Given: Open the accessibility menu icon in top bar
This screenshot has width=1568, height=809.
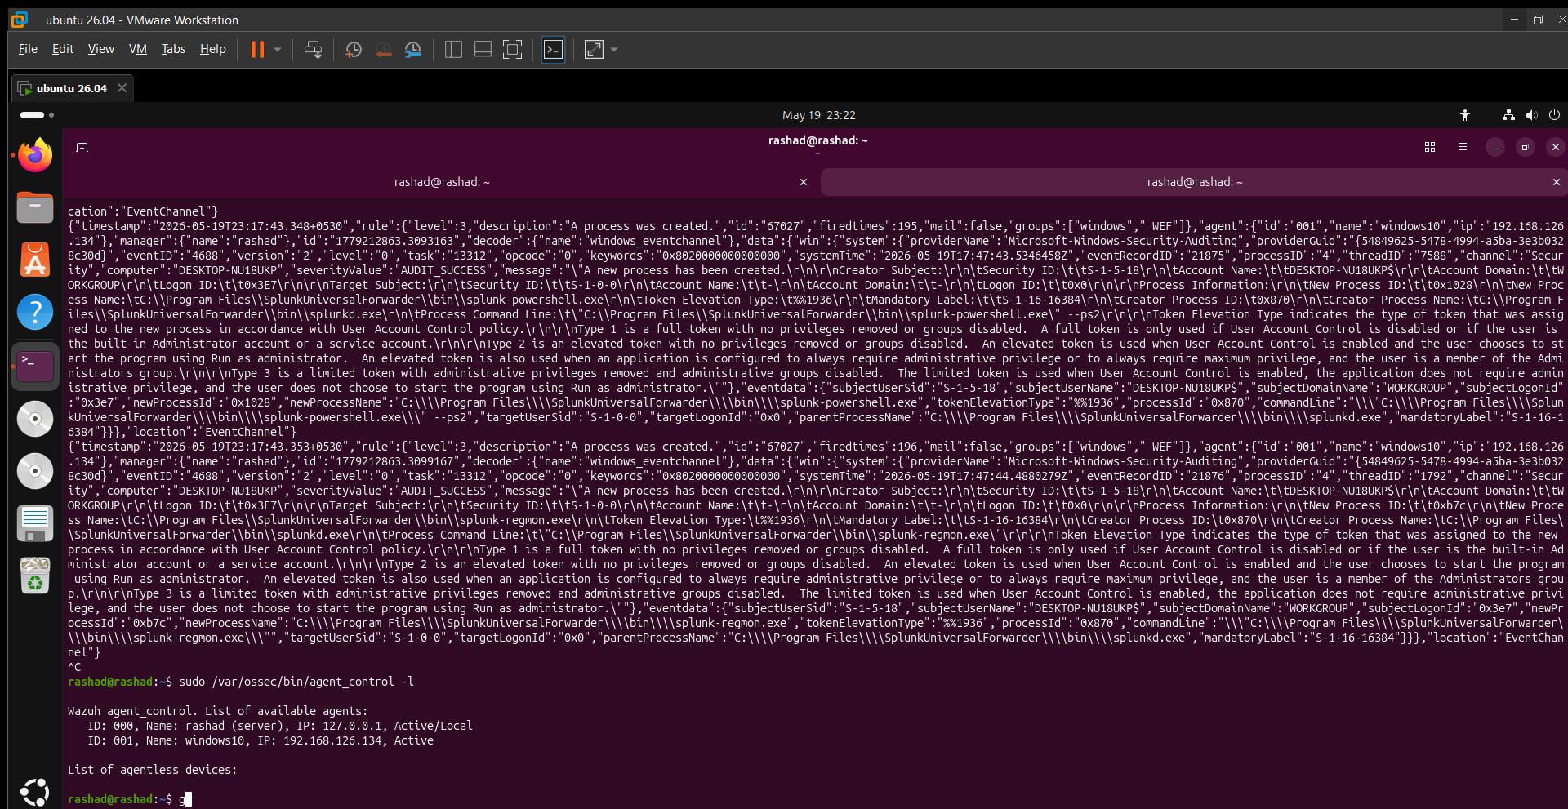Looking at the screenshot, I should (1465, 115).
